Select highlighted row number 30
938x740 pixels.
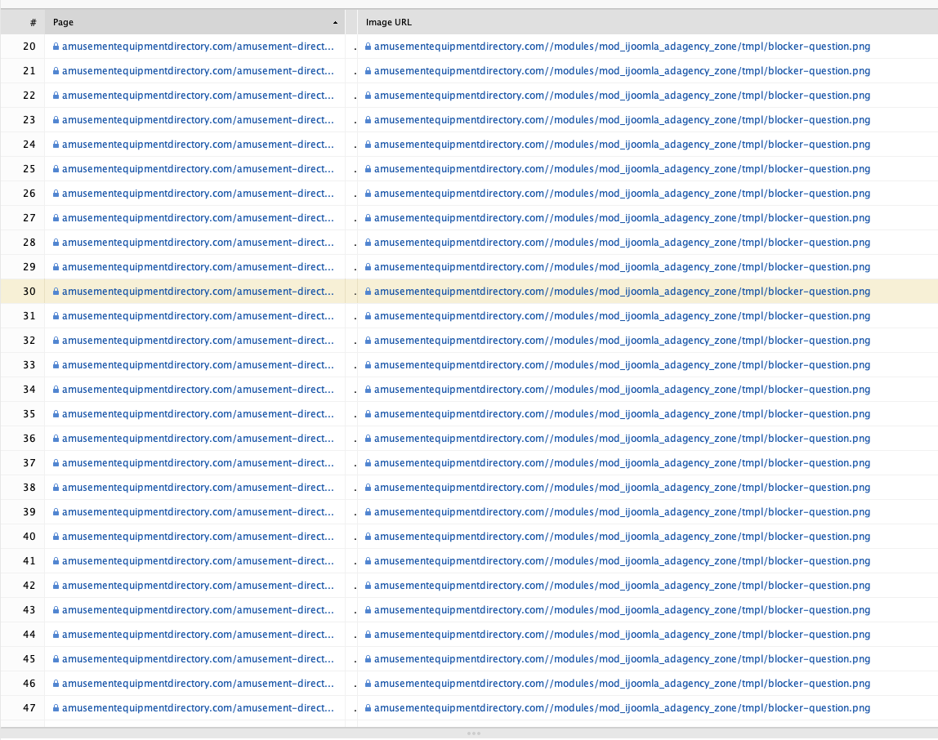click(x=29, y=292)
